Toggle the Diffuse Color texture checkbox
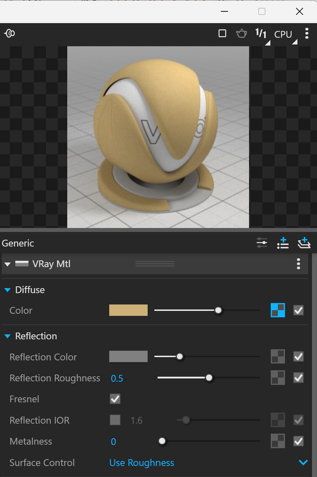317x477 pixels. (298, 310)
